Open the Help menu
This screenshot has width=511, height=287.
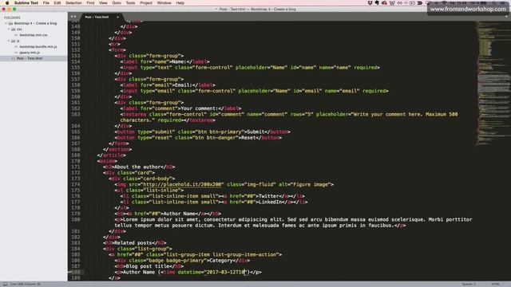click(180, 3)
